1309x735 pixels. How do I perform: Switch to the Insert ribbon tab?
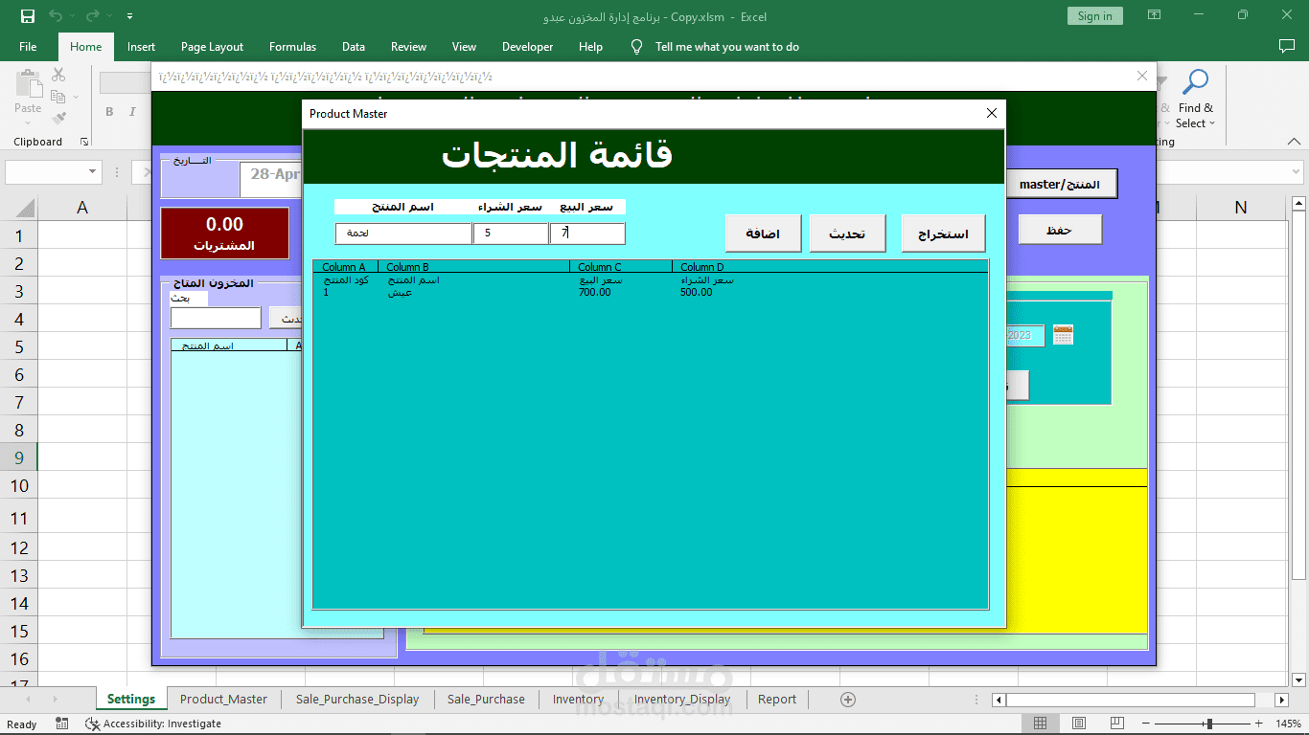pyautogui.click(x=141, y=47)
